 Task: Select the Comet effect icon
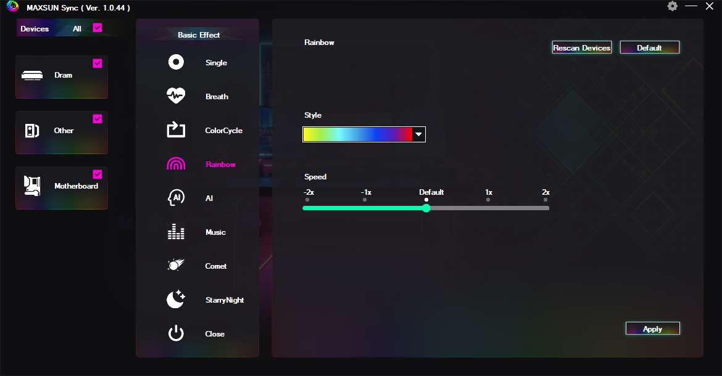tap(176, 265)
